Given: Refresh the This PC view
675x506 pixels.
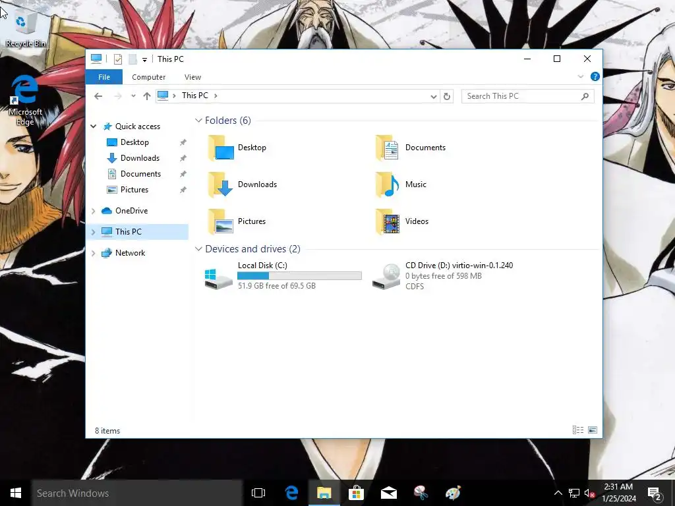Looking at the screenshot, I should pos(447,96).
